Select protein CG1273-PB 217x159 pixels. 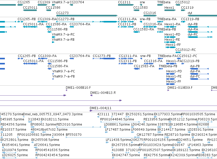[x=102, y=56]
